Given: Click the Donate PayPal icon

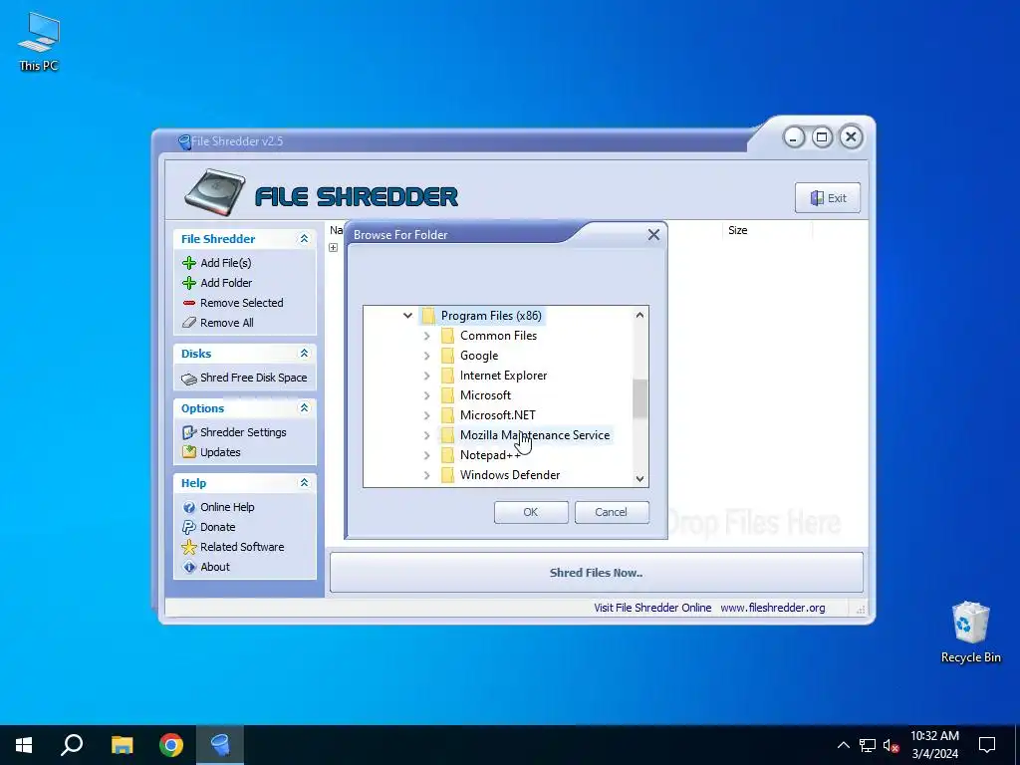Looking at the screenshot, I should (x=189, y=527).
